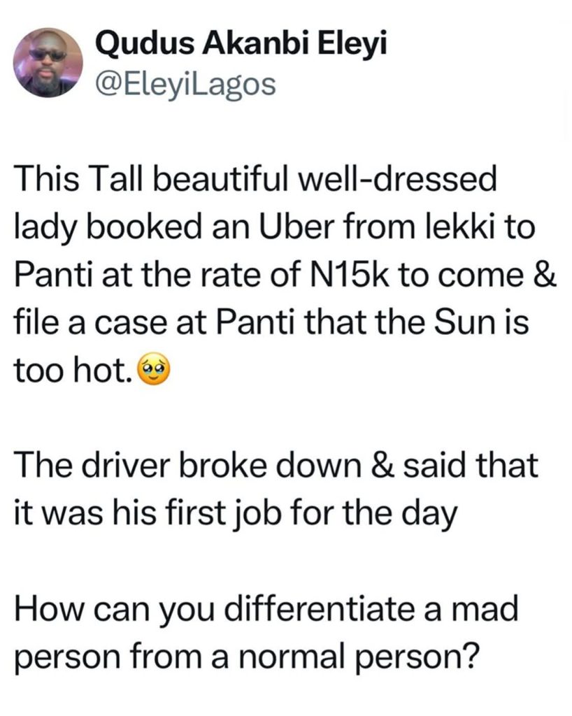Click the line 'it was his first job for the day'

[235, 514]
